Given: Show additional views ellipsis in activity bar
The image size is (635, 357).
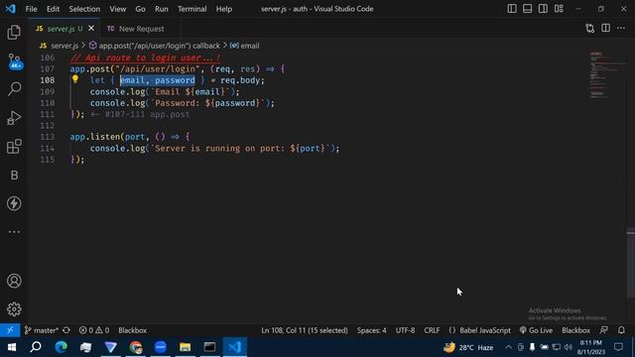Looking at the screenshot, I should pos(14,232).
